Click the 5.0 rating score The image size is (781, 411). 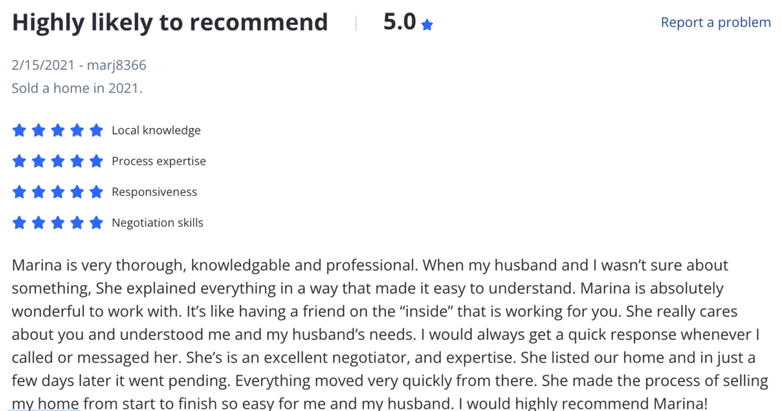[400, 22]
